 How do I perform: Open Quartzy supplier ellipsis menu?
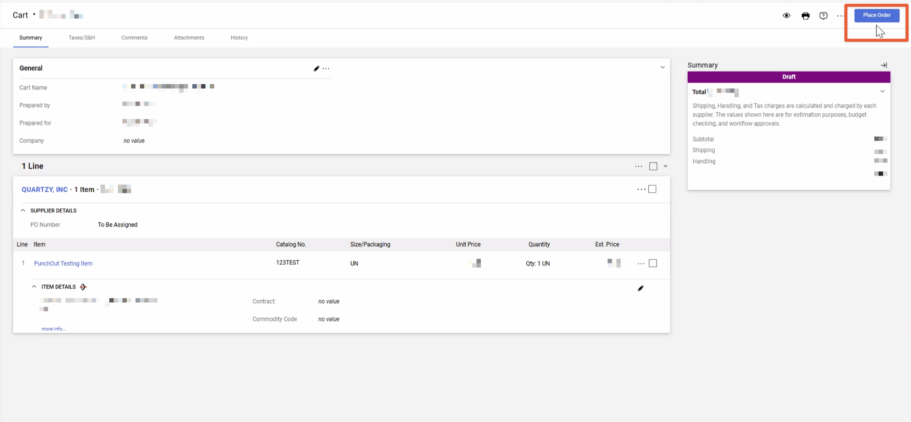tap(641, 189)
